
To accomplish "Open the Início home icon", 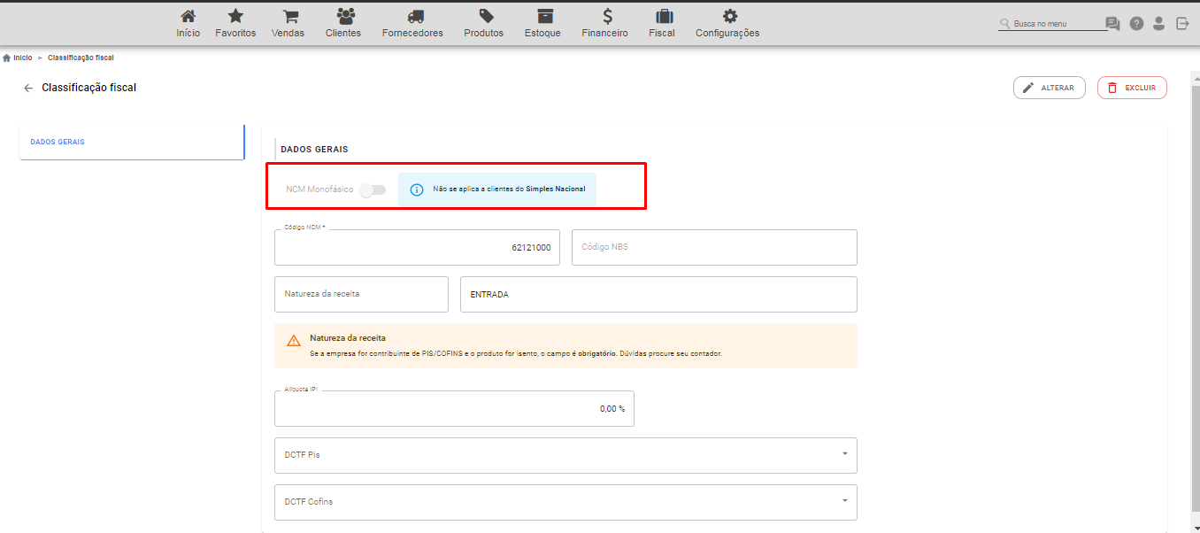I will coord(188,16).
